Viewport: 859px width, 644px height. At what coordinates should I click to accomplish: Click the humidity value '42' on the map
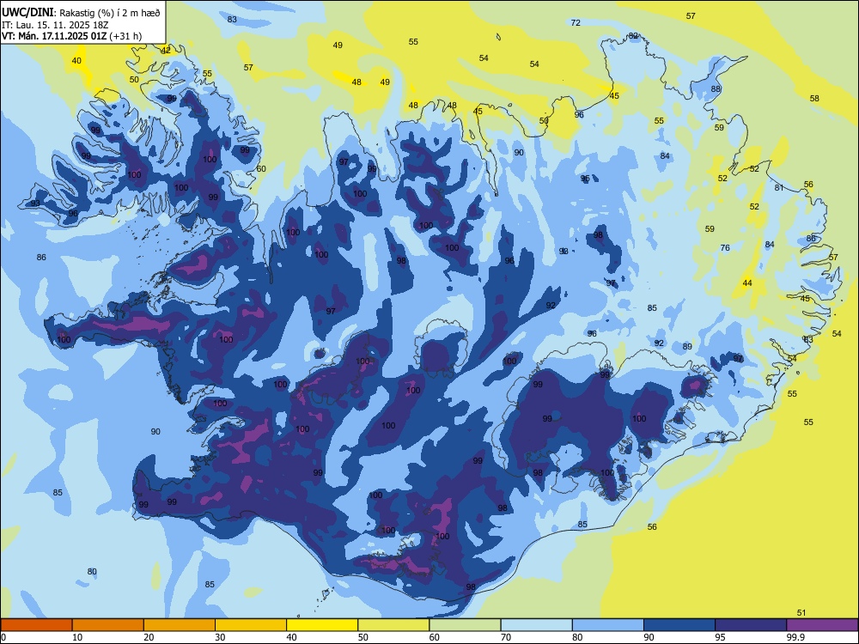(x=166, y=51)
